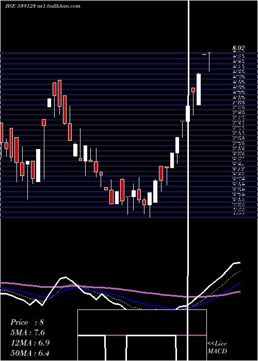Click the '50MA : 6.4' readout
This screenshot has width=258, height=361.
point(30,353)
